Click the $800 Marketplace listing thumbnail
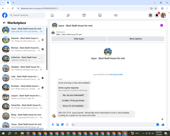This screenshot has height=136, width=170. click(53, 33)
